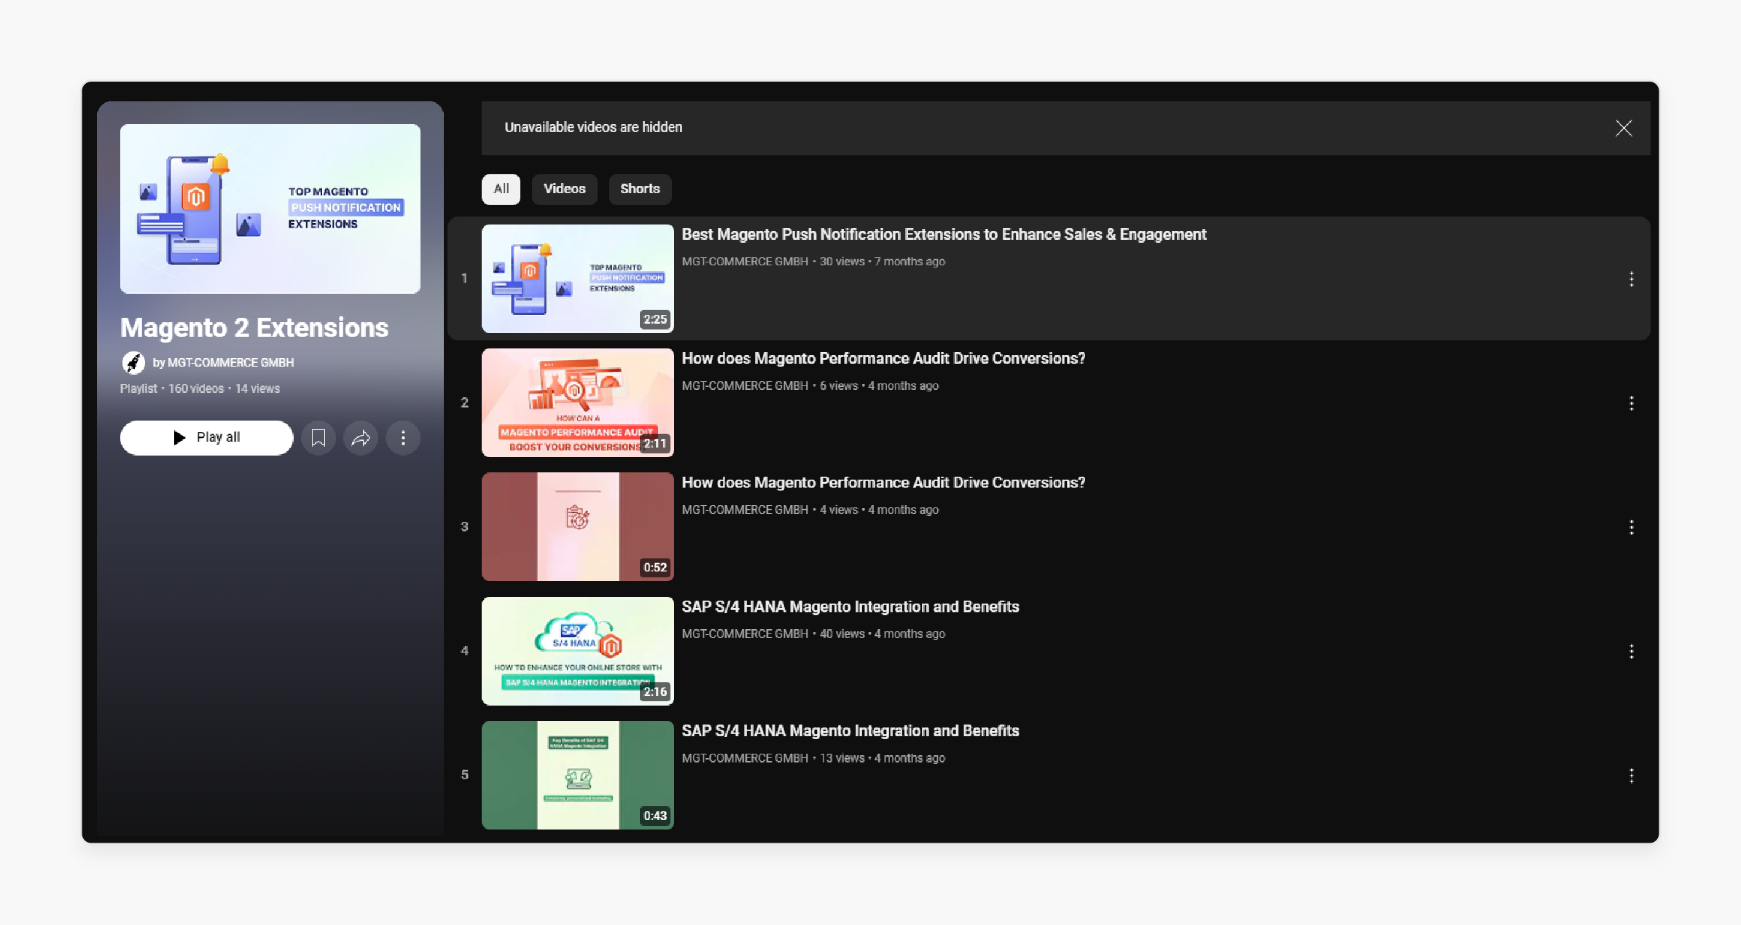The image size is (1741, 925).
Task: Play the 2:25 push notification thumbnail
Action: [x=577, y=278]
